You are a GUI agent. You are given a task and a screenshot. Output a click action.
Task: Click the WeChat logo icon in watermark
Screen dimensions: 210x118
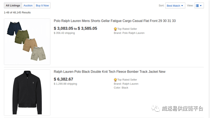(156, 108)
